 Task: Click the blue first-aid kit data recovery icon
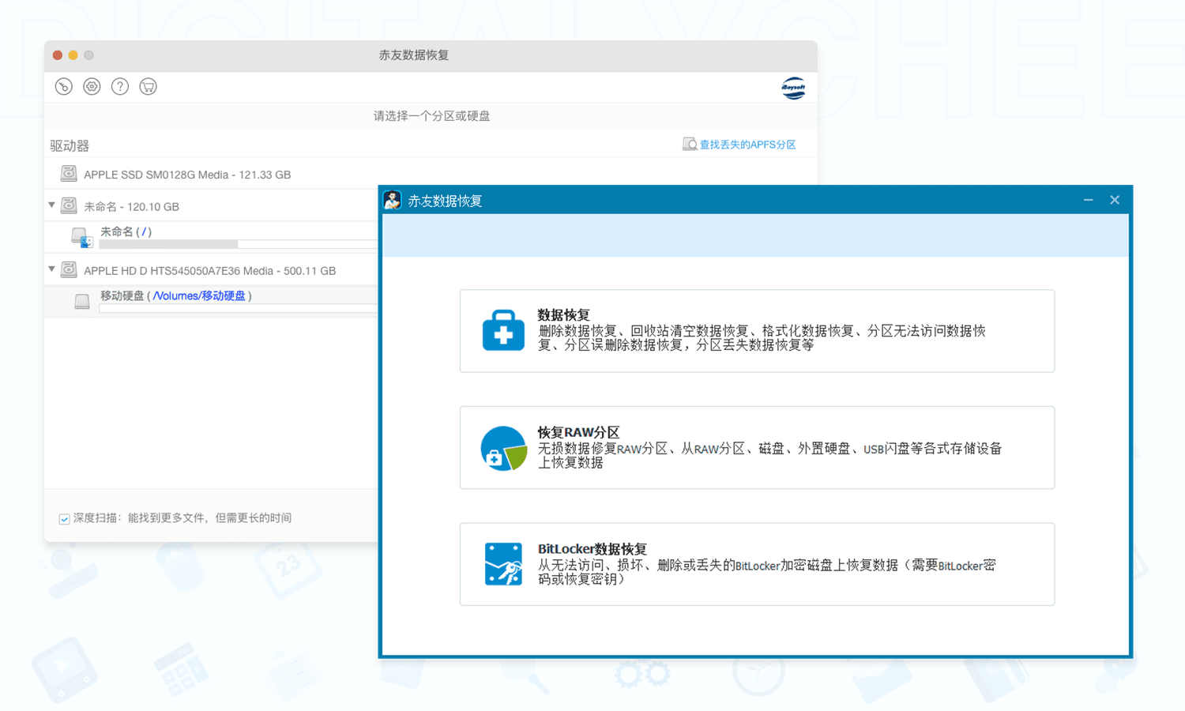point(503,330)
